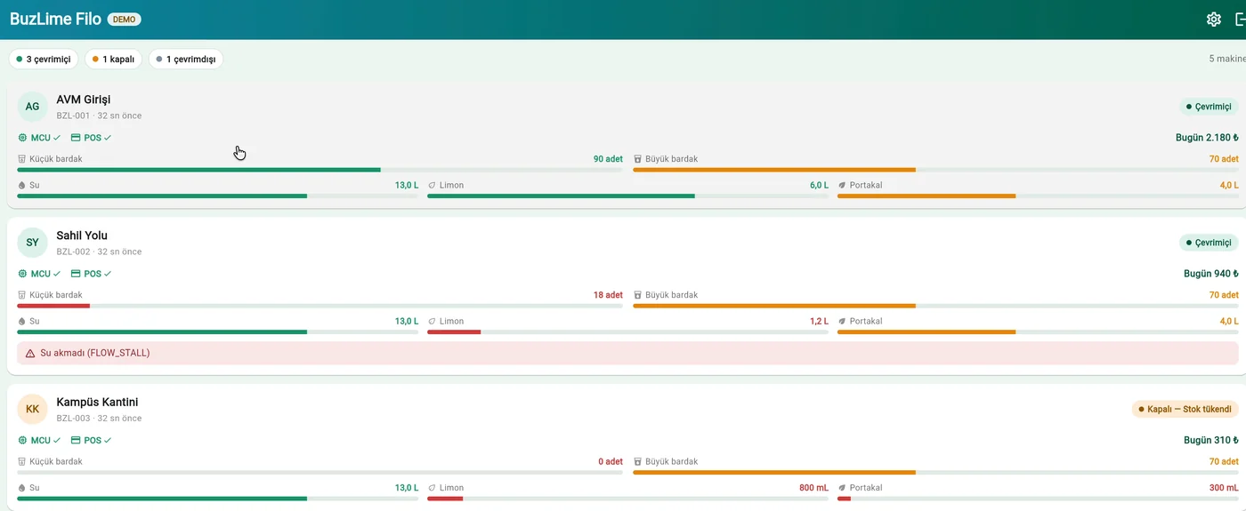Click the logout icon in header
The image size is (1246, 511).
click(x=1241, y=20)
